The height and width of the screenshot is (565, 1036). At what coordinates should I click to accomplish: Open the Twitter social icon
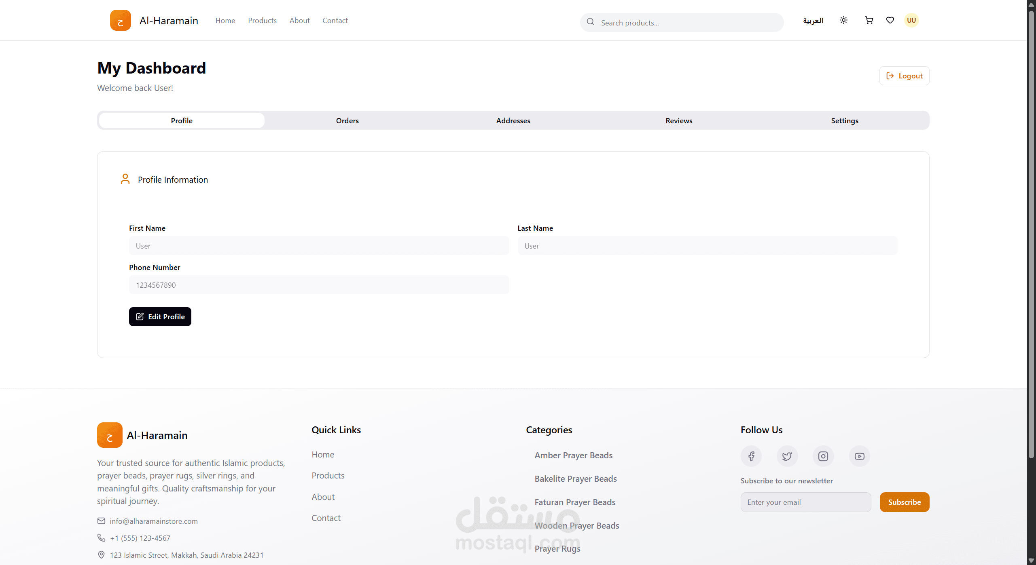click(787, 456)
